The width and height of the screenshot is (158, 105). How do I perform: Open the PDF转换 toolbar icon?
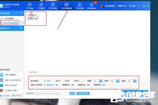[30, 6]
